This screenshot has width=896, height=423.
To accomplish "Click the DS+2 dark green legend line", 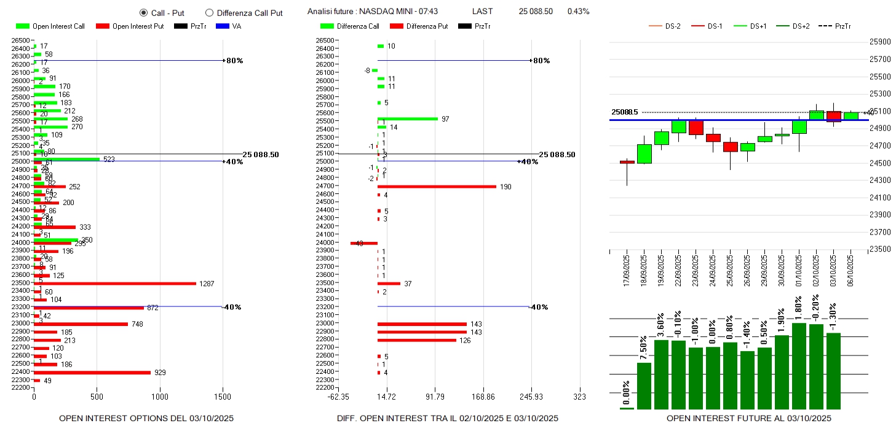I will point(783,26).
